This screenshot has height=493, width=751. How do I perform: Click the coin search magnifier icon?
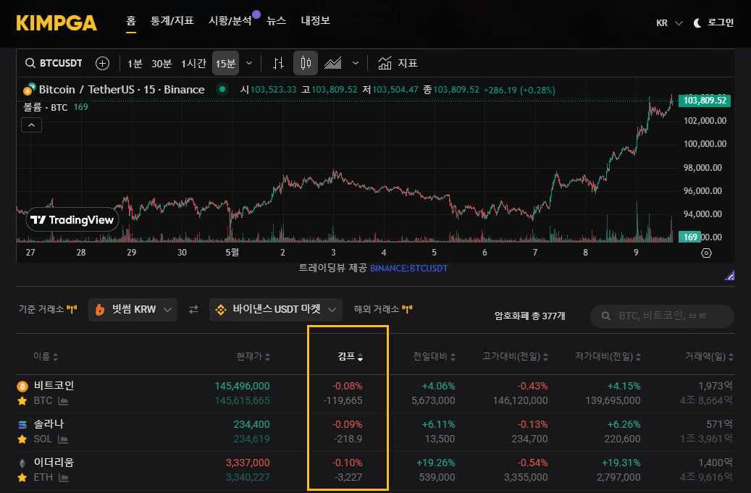pos(606,316)
